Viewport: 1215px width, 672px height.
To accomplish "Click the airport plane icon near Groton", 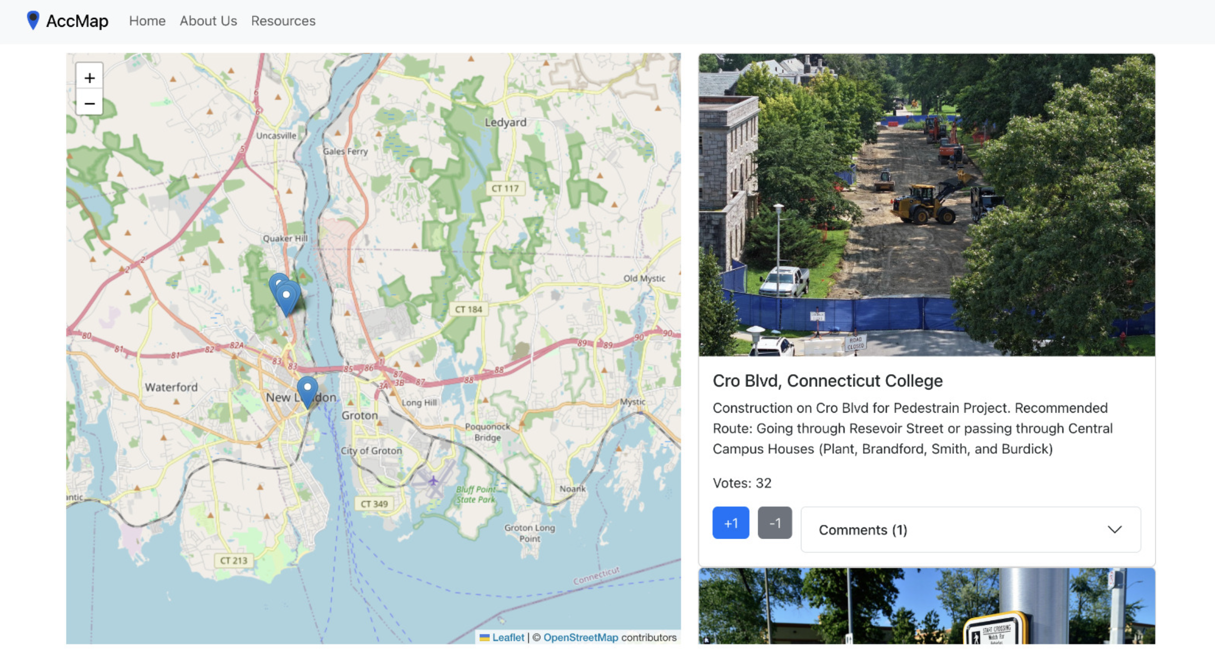I will click(x=433, y=481).
